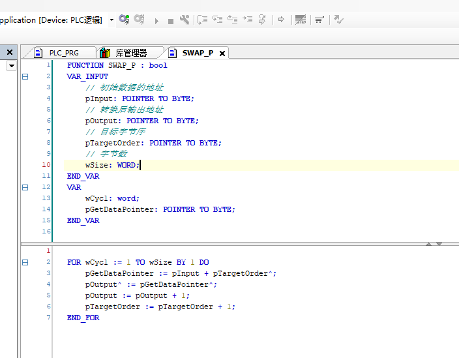This screenshot has height=358, width=459.
Task: Click on 'pGetDataPointer: POINTER TO BYTE;' declaration
Action: point(160,209)
